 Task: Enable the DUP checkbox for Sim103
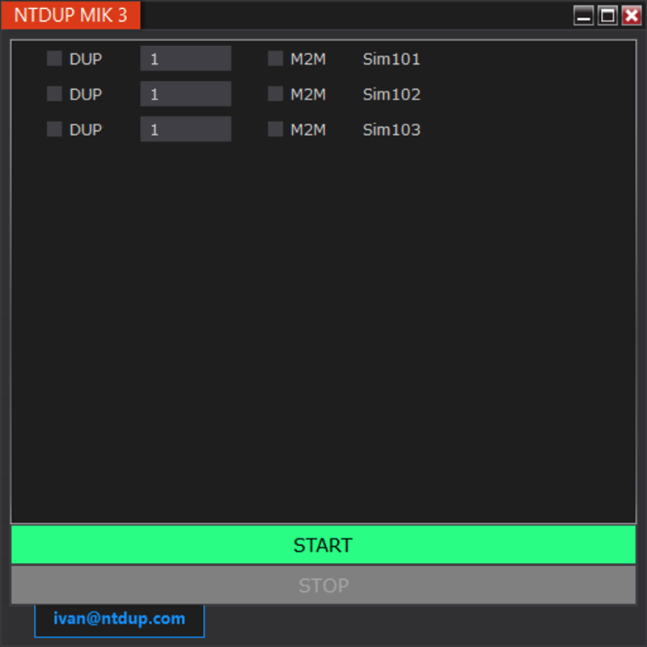click(x=54, y=129)
